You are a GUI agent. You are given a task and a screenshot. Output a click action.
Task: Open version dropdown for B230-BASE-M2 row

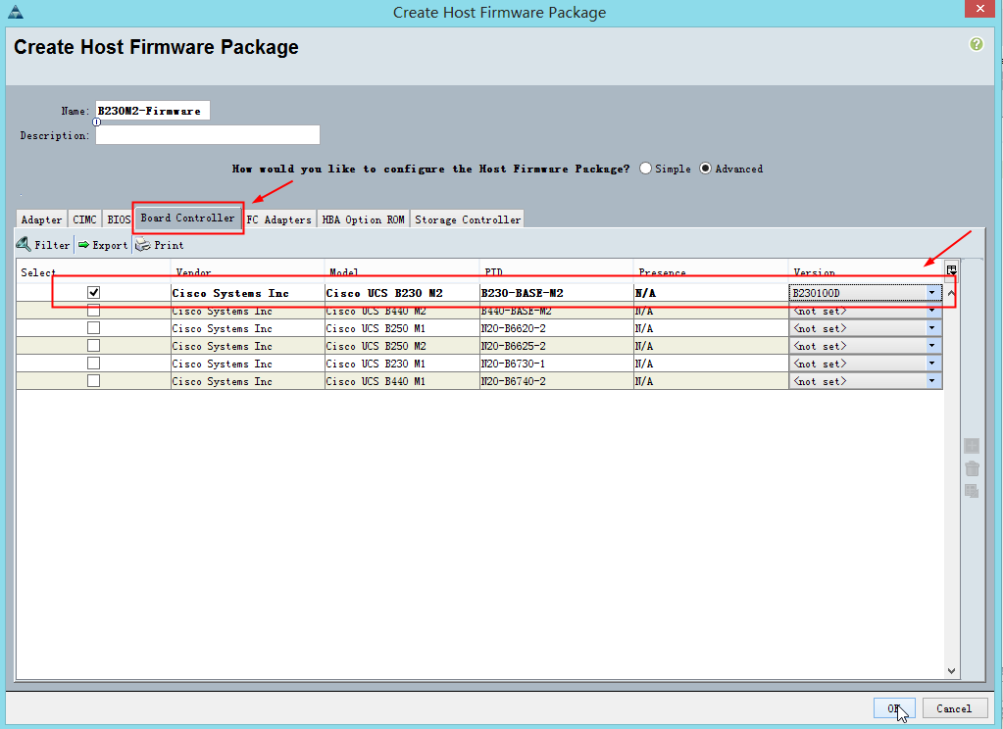932,293
